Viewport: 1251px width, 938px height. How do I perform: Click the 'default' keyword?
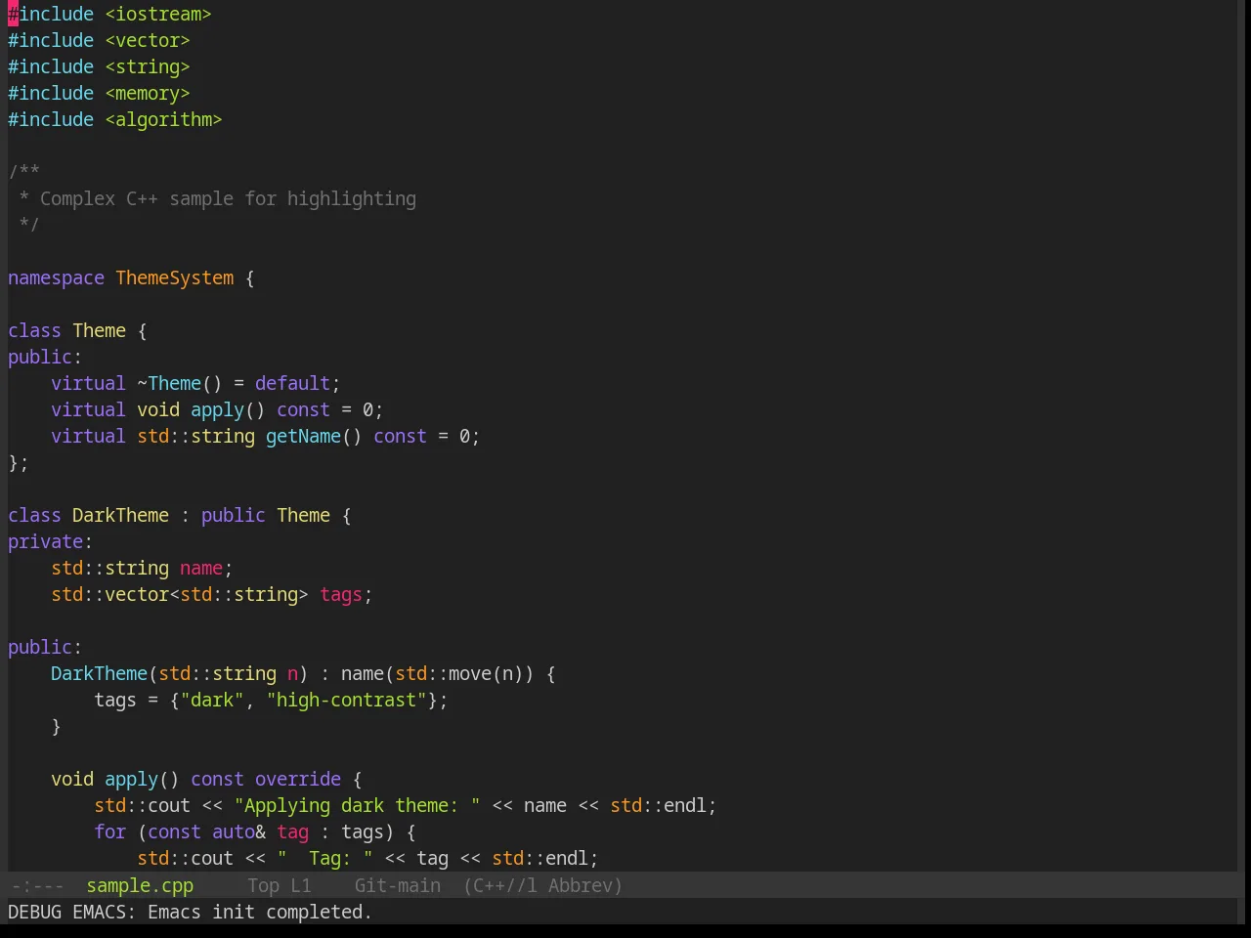[x=293, y=383]
